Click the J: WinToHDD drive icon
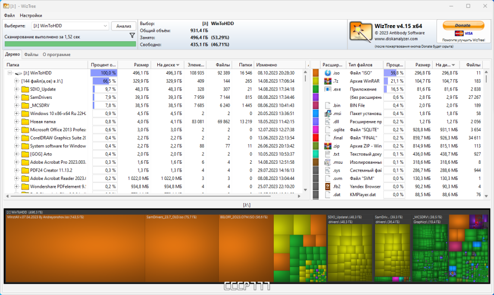This screenshot has height=295, width=494. tap(19, 73)
